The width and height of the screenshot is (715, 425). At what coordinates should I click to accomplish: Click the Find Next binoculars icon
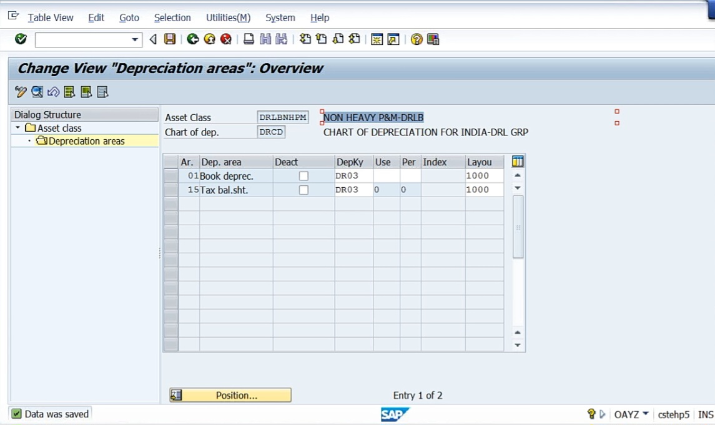coord(282,39)
